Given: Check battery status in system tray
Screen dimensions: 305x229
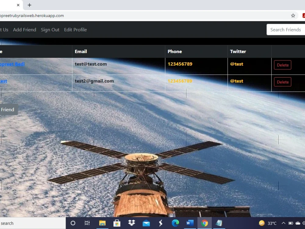Looking at the screenshot, I should click(x=291, y=223).
